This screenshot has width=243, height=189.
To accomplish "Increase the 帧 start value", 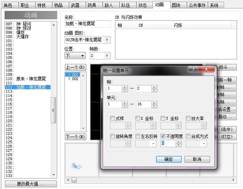I will (x=124, y=87).
